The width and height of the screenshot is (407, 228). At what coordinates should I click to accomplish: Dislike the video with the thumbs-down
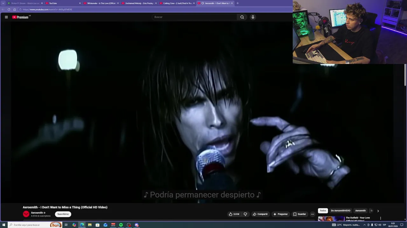[x=245, y=214]
